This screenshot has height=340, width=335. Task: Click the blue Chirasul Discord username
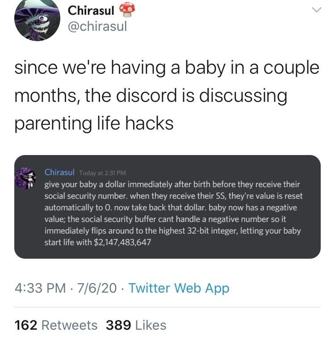[59, 172]
